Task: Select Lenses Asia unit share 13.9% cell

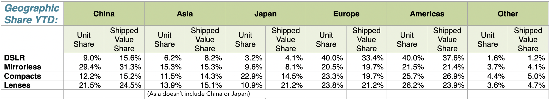Action: coord(165,85)
